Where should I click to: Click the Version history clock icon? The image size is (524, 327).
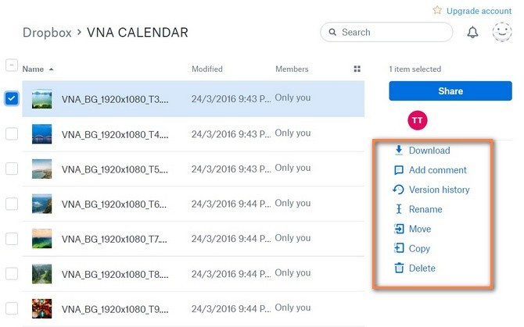(399, 190)
